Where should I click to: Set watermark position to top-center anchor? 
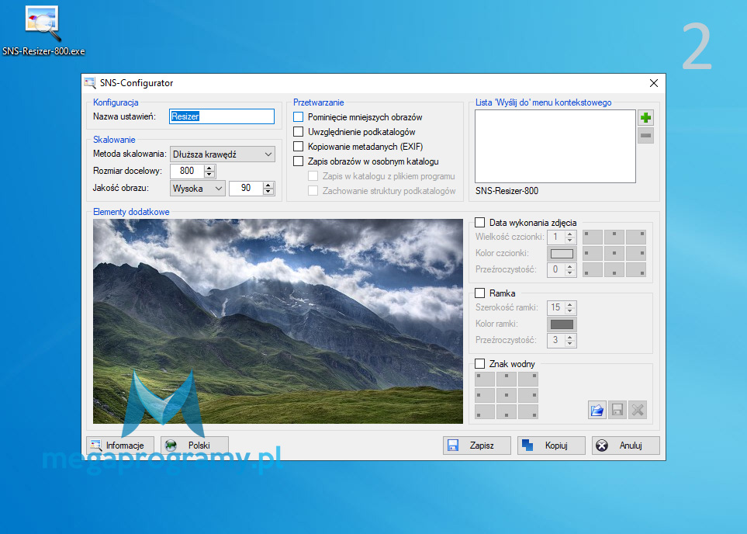point(507,379)
